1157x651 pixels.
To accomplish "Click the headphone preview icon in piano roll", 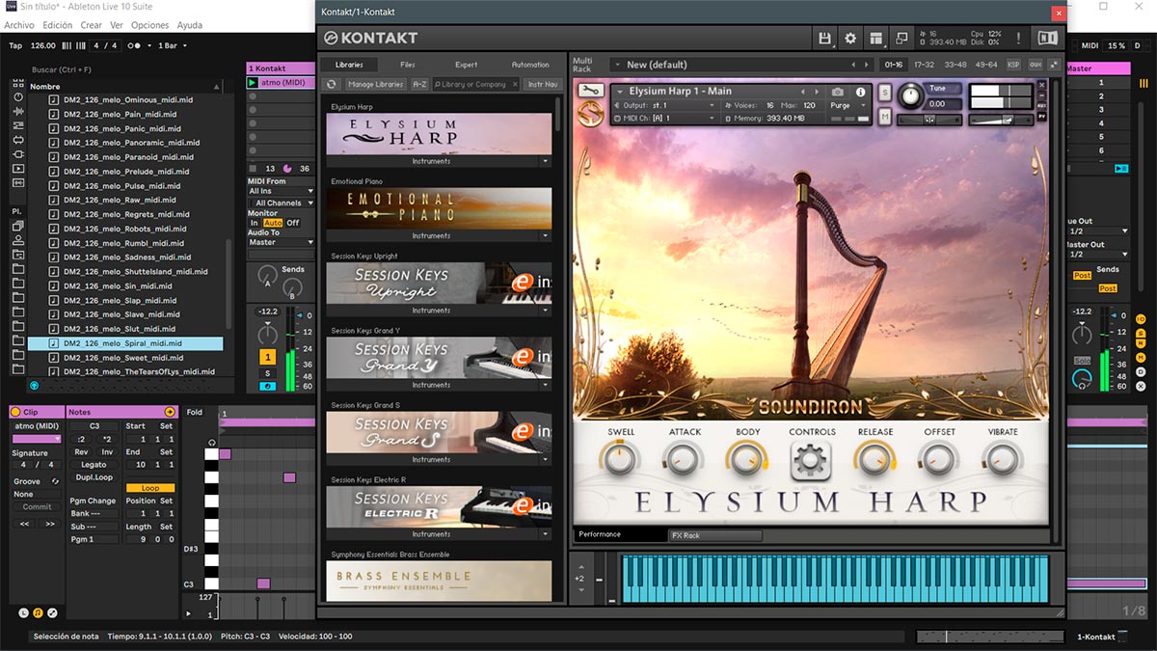I will pyautogui.click(x=212, y=443).
